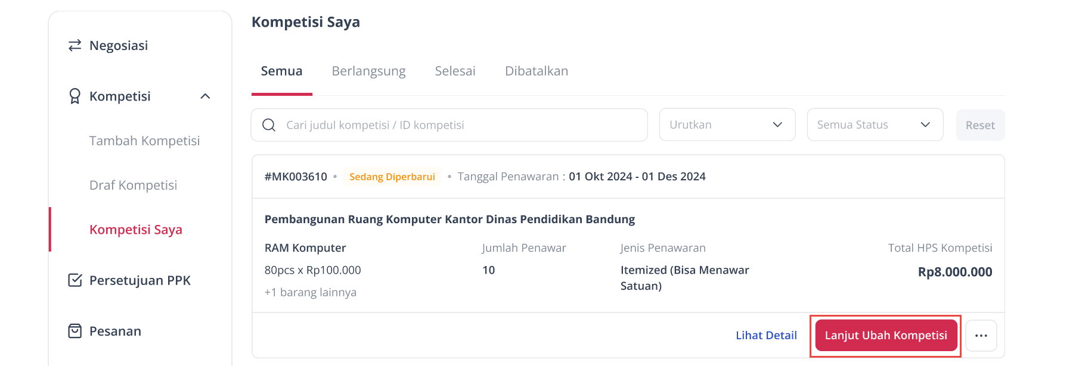
Task: Select the Dibatalkan tab
Action: tap(537, 71)
